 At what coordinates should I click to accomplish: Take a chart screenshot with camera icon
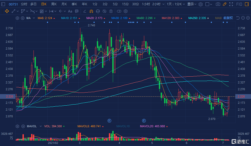click(x=218, y=4)
